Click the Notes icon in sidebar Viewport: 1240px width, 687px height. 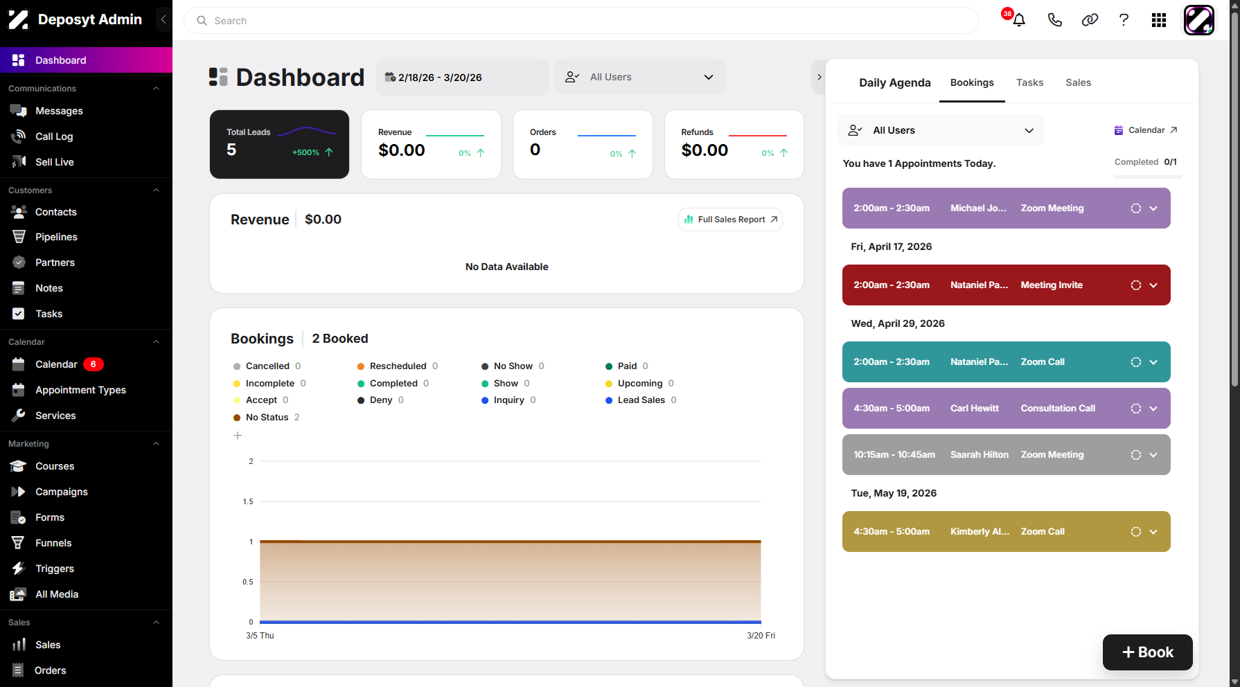point(19,288)
